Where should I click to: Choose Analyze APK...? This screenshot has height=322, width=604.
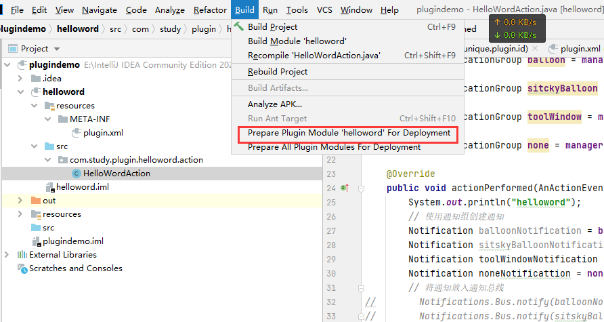coord(347,104)
